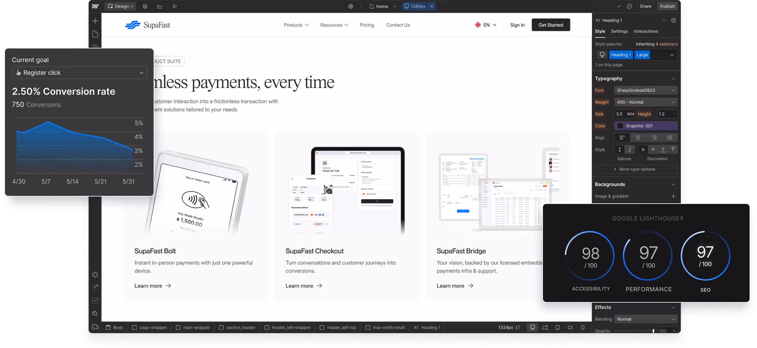Open the search tool in the left sidebar
The height and width of the screenshot is (348, 757).
tap(95, 313)
